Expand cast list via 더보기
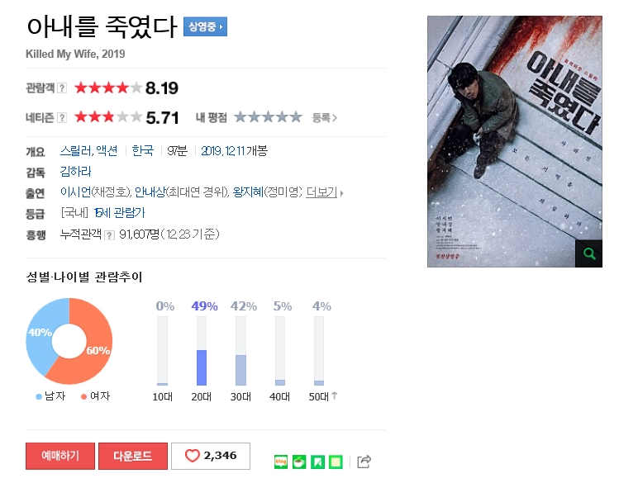The image size is (638, 502). point(324,192)
